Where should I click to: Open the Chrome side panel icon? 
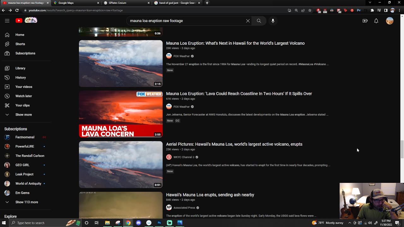point(386,10)
